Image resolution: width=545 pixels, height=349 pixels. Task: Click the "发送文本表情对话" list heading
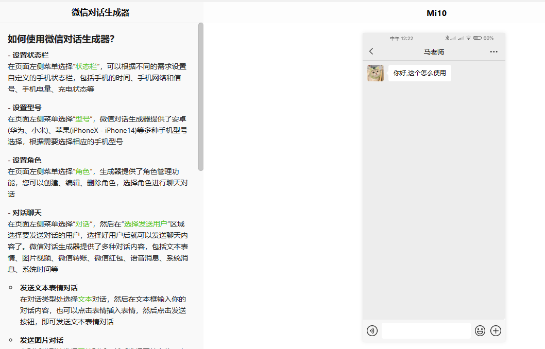48,288
